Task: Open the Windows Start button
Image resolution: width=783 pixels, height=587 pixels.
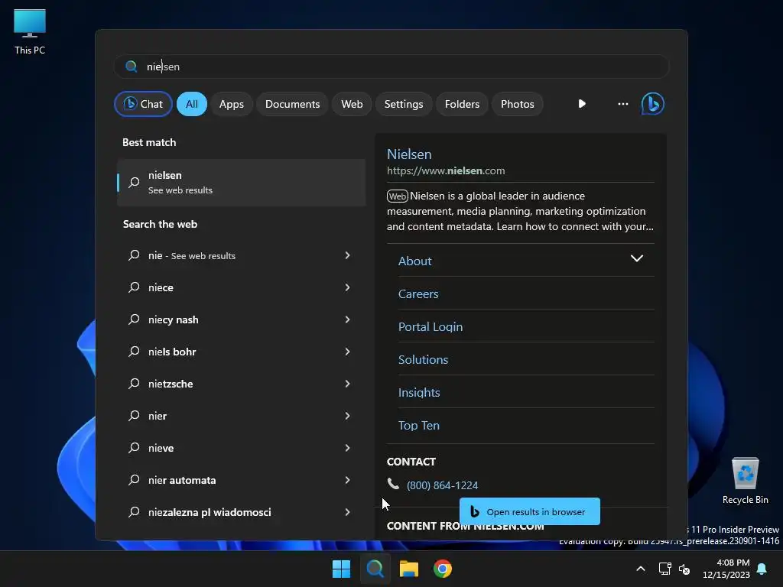Action: pos(341,569)
